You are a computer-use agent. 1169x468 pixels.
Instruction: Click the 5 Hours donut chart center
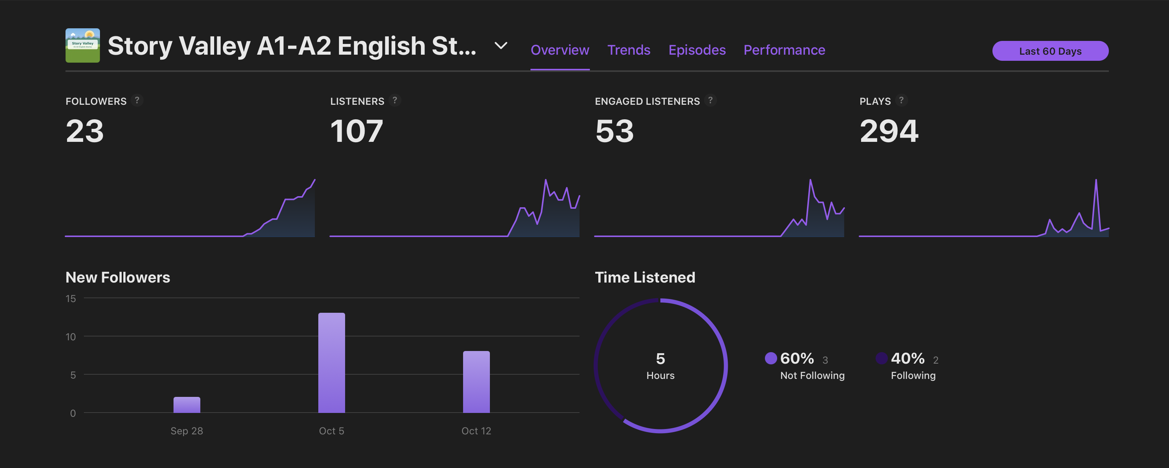tap(660, 366)
